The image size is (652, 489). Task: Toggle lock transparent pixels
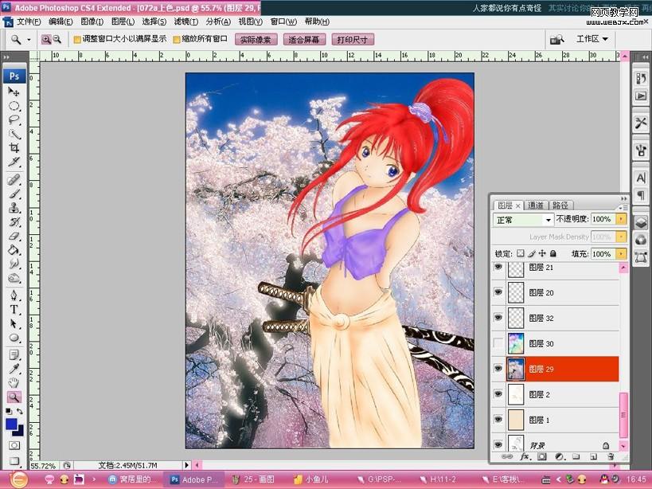tap(521, 253)
